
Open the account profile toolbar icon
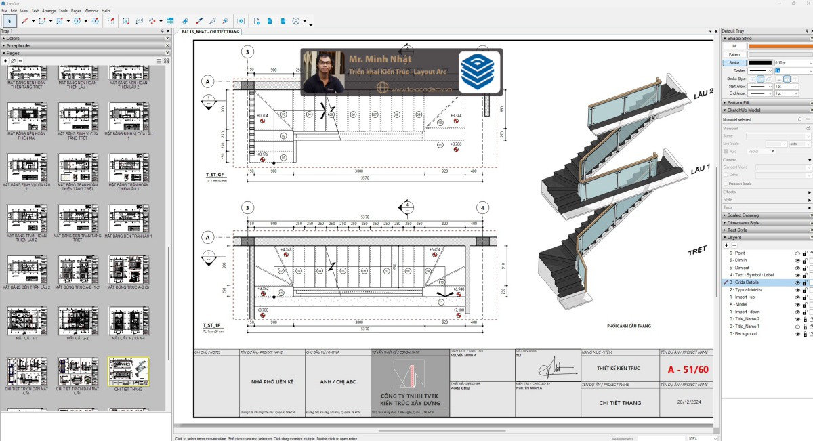click(x=296, y=21)
